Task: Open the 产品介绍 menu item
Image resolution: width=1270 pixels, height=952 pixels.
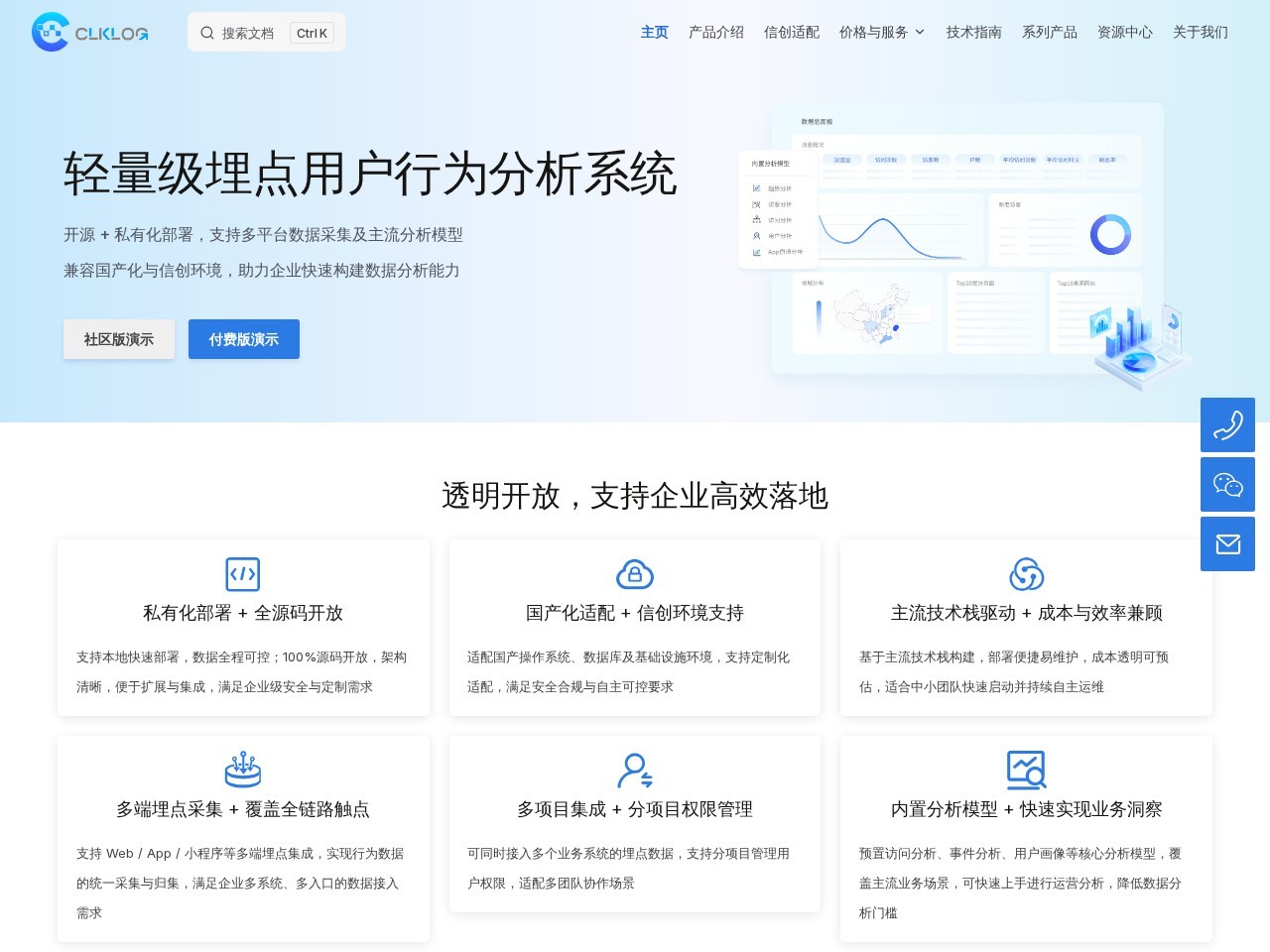Action: [x=716, y=32]
